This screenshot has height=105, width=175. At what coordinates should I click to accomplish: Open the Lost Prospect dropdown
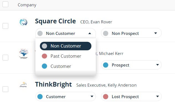tap(131, 96)
